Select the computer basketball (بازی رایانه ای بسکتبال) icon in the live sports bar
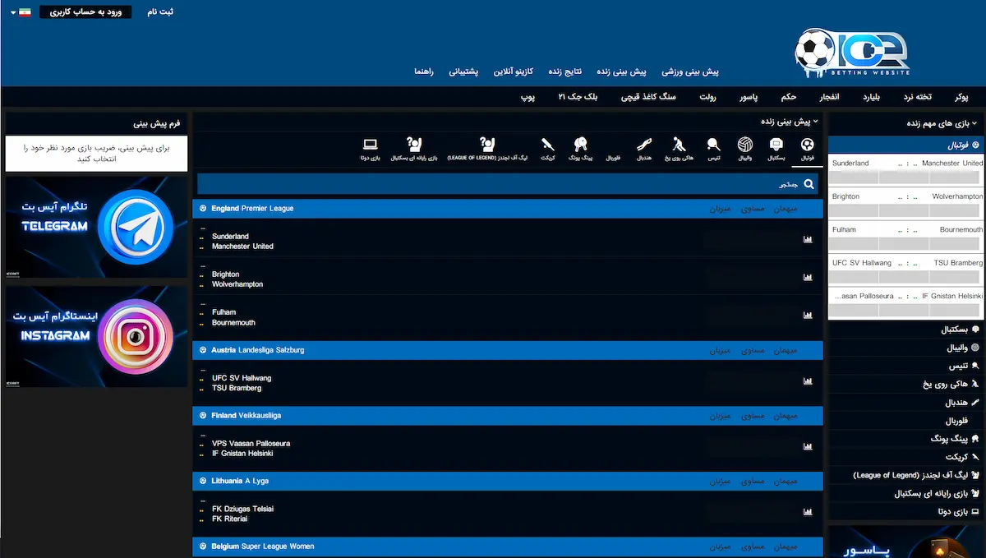Viewport: 986px width, 558px height. (x=414, y=145)
